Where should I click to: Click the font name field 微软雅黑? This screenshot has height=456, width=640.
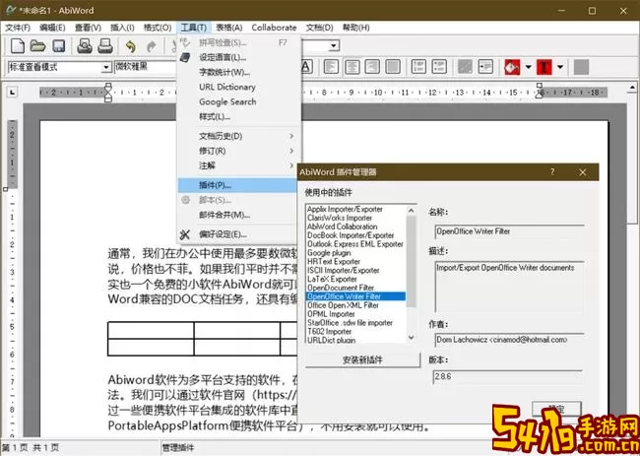146,67
